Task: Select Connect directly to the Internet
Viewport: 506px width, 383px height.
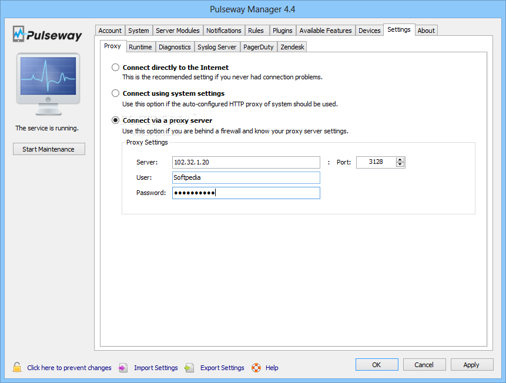Action: [x=115, y=68]
